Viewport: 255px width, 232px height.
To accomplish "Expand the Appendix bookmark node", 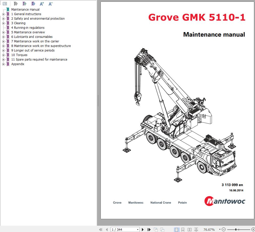I will coord(4,64).
